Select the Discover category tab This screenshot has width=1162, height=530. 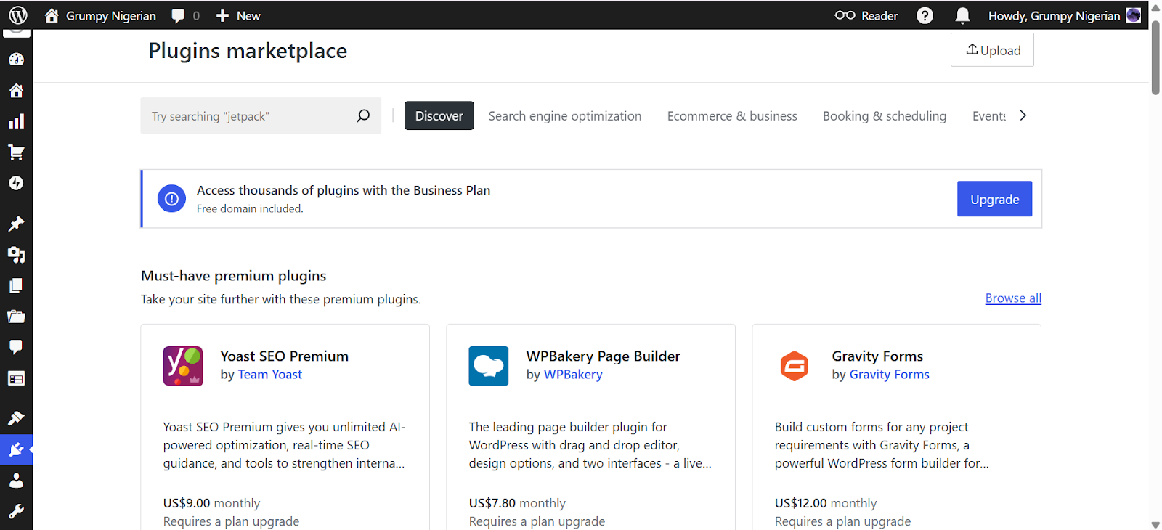coord(439,115)
